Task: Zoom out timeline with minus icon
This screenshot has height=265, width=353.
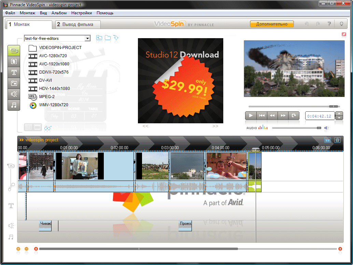Action: pos(26,249)
